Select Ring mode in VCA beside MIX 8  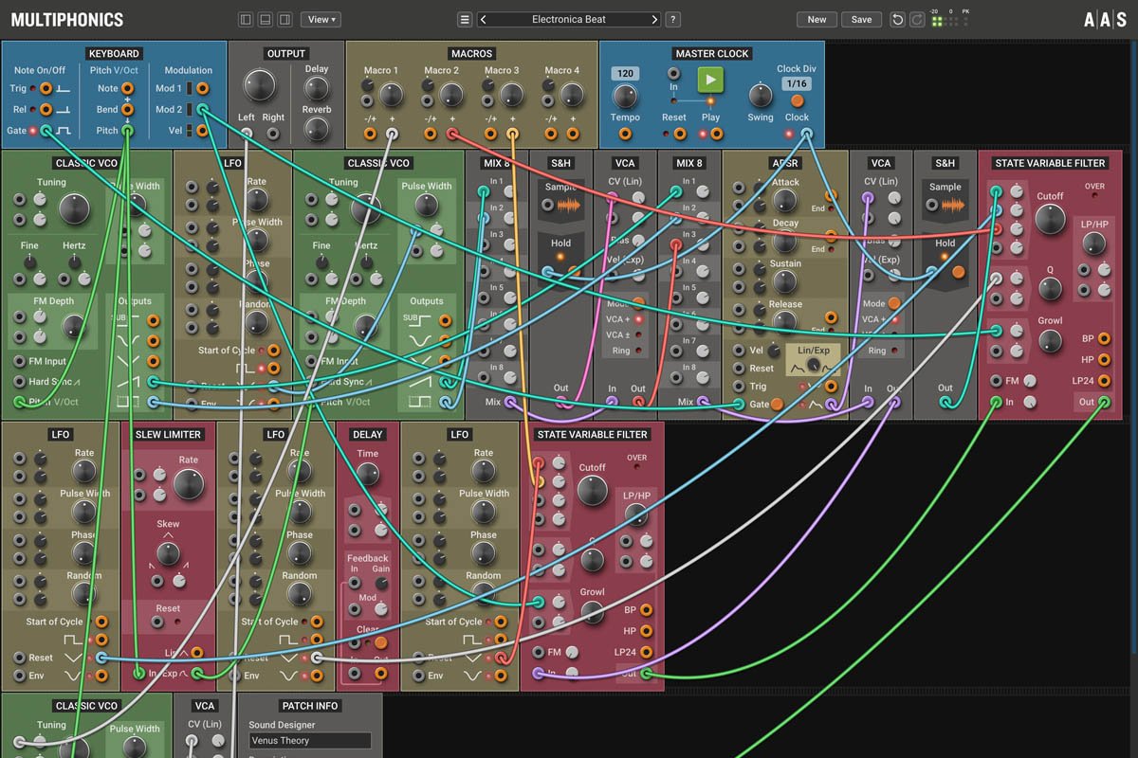coord(639,351)
